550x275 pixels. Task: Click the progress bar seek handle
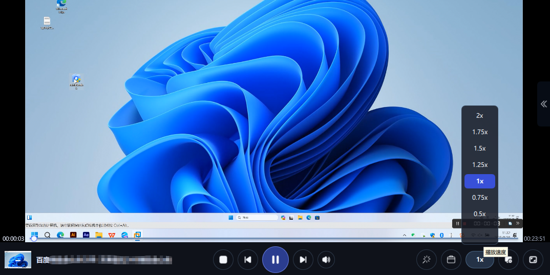point(34,239)
